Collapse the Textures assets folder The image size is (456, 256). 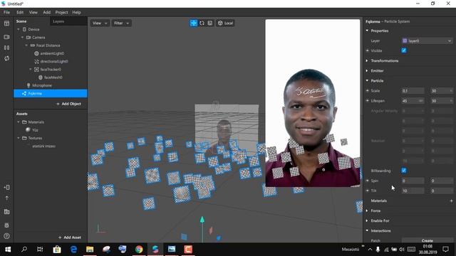pyautogui.click(x=19, y=138)
